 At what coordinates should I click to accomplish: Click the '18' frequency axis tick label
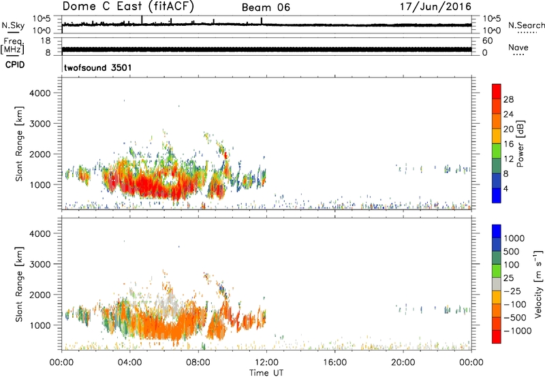46,41
